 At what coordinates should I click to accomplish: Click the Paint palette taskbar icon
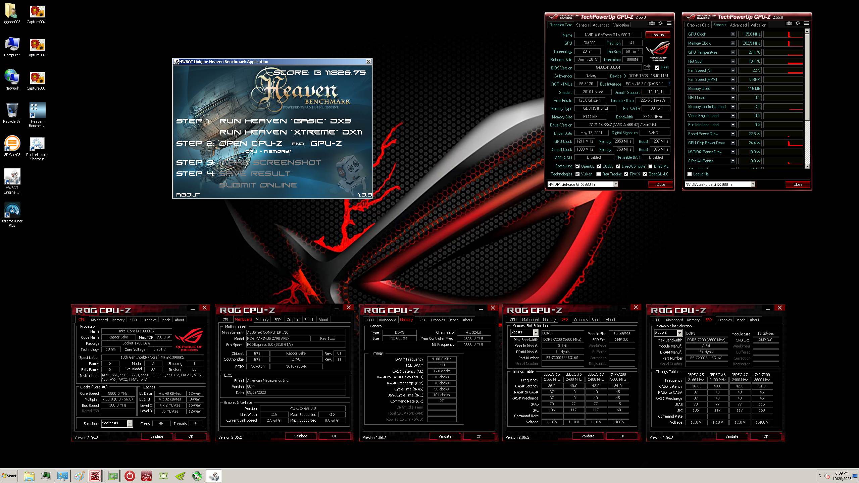[x=79, y=476]
